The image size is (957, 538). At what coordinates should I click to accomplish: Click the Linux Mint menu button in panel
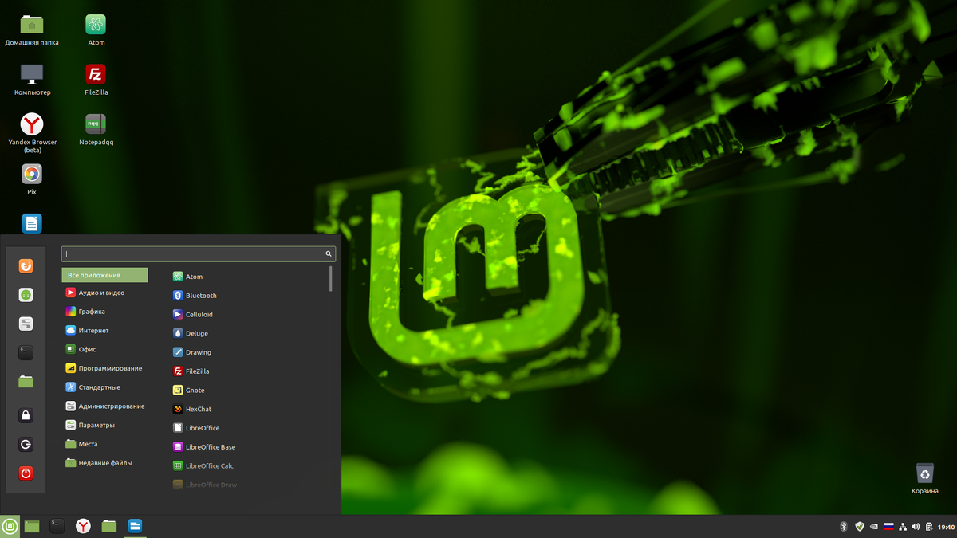[x=10, y=526]
